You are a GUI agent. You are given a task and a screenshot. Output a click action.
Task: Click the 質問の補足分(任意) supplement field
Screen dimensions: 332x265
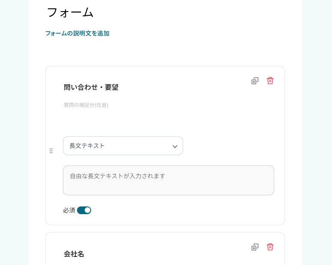[86, 105]
